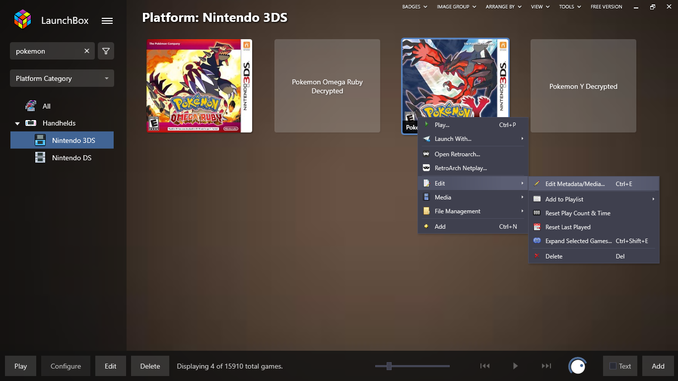Viewport: 678px width, 381px height.
Task: Select the Pokemon Omega Ruby box art
Action: (x=200, y=86)
